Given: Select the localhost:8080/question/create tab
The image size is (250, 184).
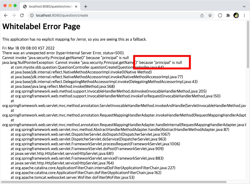Looking at the screenshot, I should tap(50, 7).
